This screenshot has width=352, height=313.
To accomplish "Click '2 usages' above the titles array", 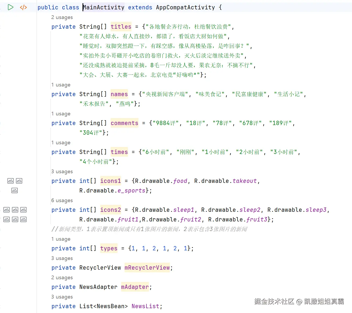I will click(x=62, y=17).
